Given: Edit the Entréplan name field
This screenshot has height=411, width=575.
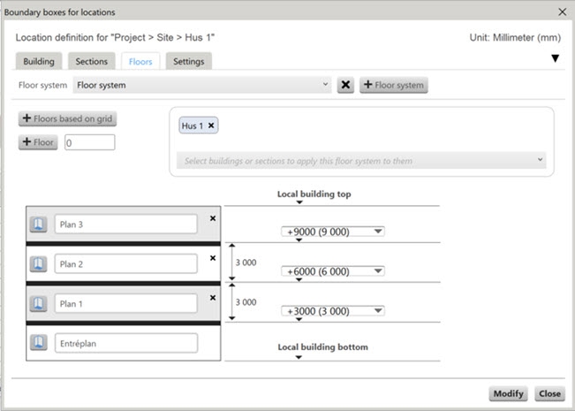Looking at the screenshot, I should click(126, 343).
